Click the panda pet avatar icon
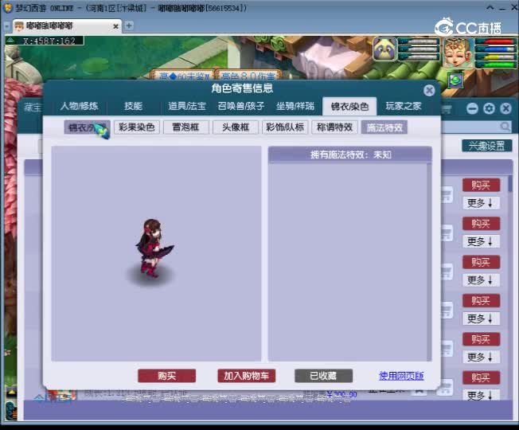This screenshot has height=430, width=519. click(x=384, y=49)
